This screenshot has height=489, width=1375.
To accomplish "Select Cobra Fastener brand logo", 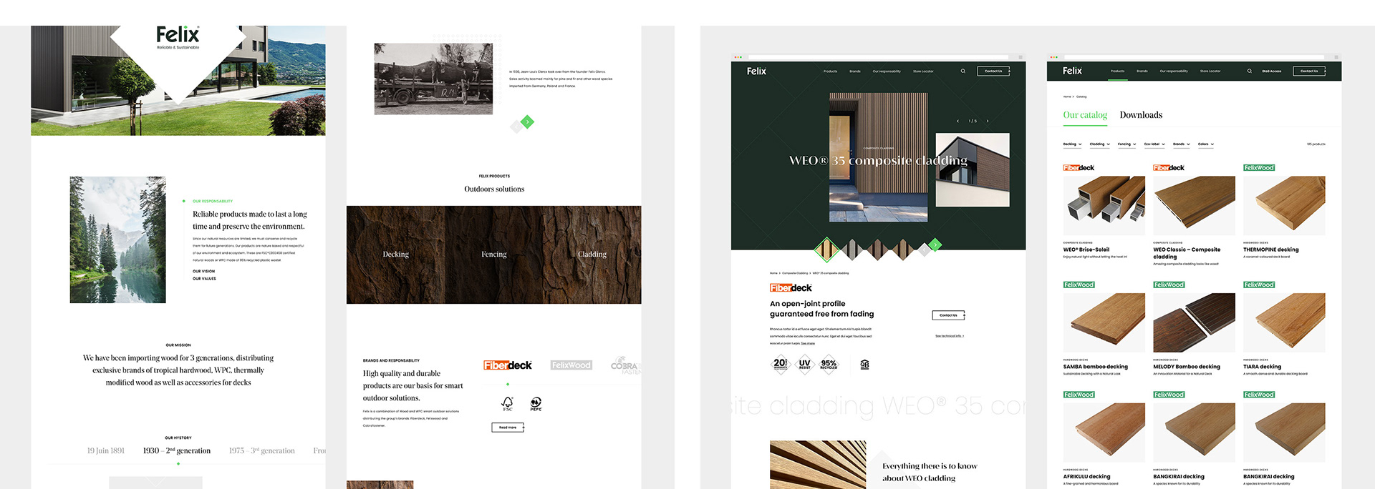I will pos(625,365).
